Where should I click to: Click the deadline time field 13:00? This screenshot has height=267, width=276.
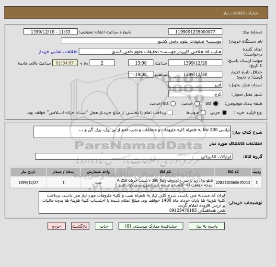point(141,63)
